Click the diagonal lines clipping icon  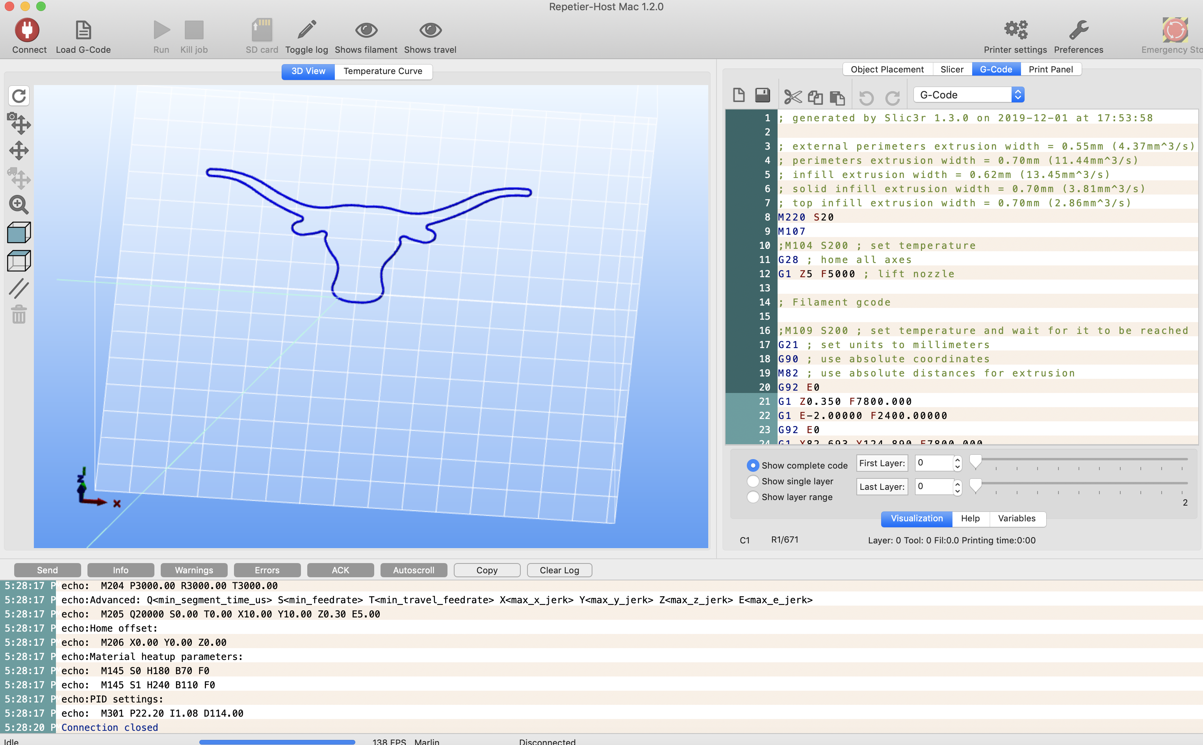[19, 288]
